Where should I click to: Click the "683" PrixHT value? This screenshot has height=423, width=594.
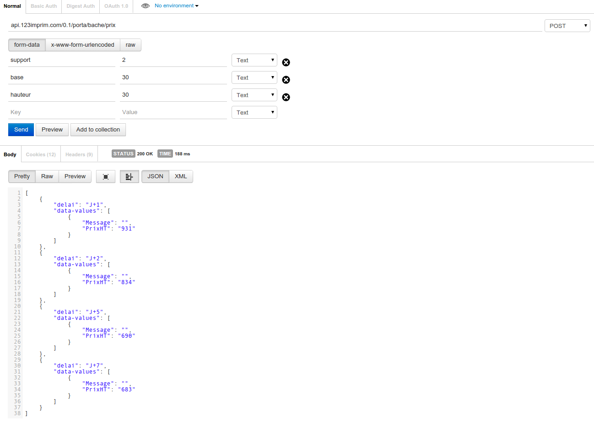127,390
